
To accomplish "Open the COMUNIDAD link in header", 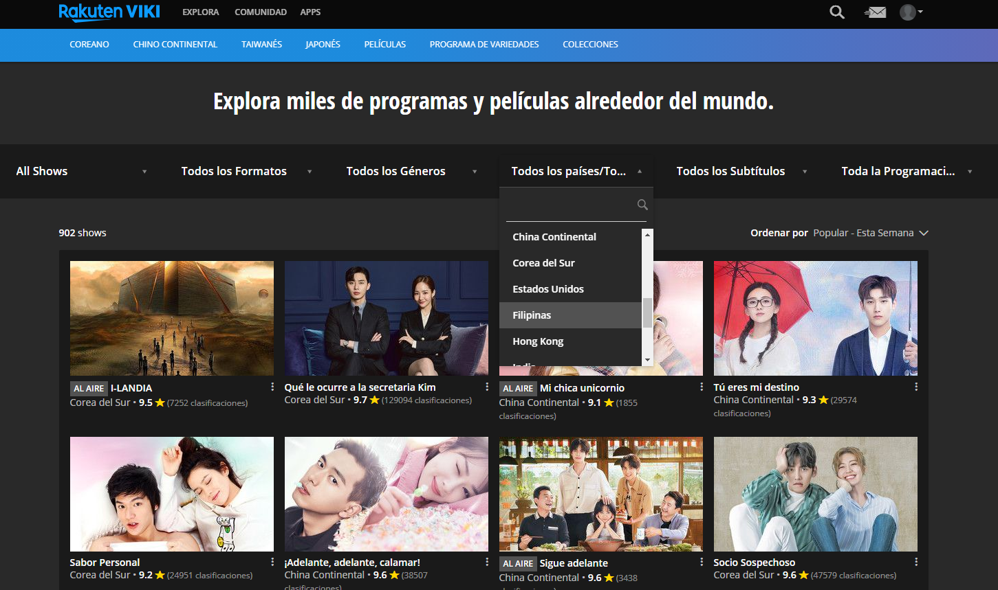I will [261, 12].
